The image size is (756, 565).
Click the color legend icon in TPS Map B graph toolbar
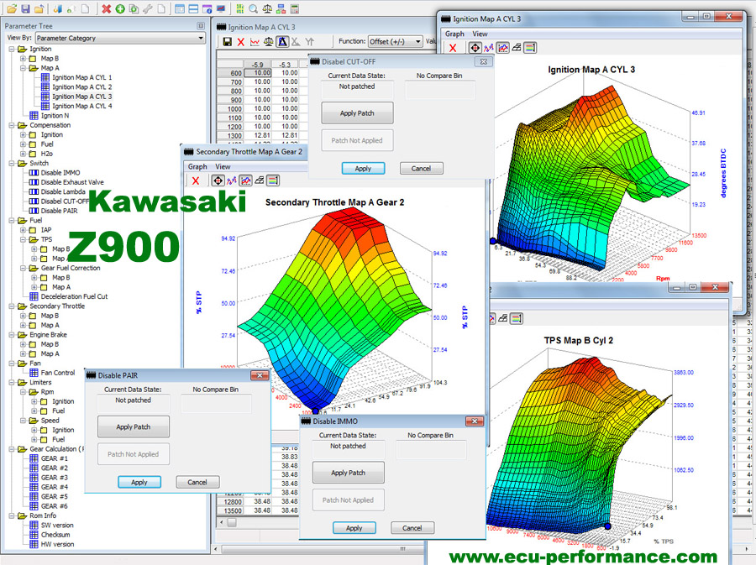[517, 318]
